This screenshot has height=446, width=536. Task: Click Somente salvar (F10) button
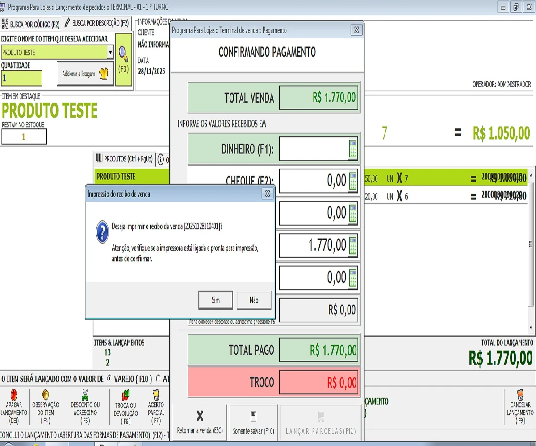(253, 423)
